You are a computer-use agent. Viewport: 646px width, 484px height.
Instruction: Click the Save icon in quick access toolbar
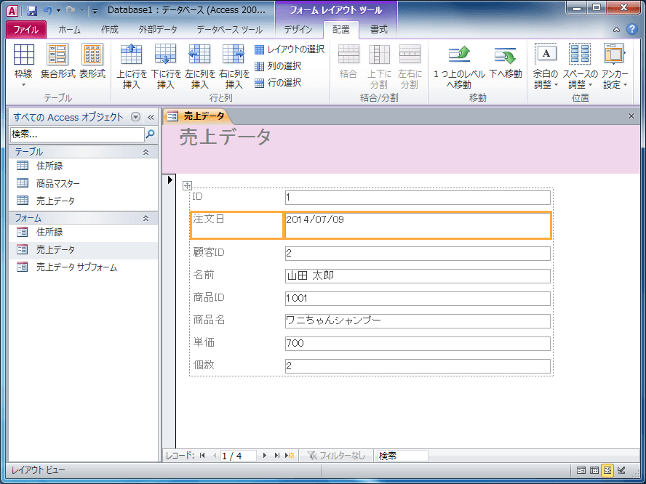[32, 11]
